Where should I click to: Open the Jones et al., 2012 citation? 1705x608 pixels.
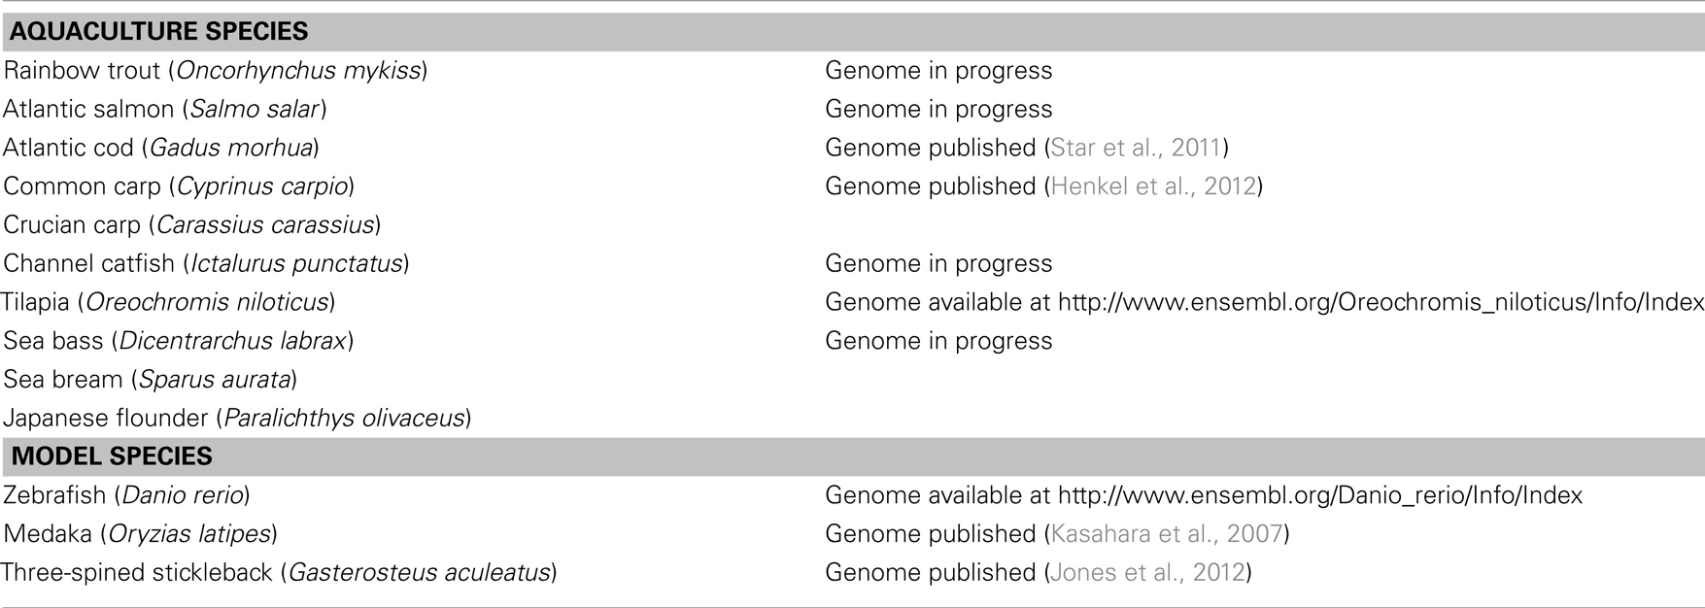(x=1148, y=573)
